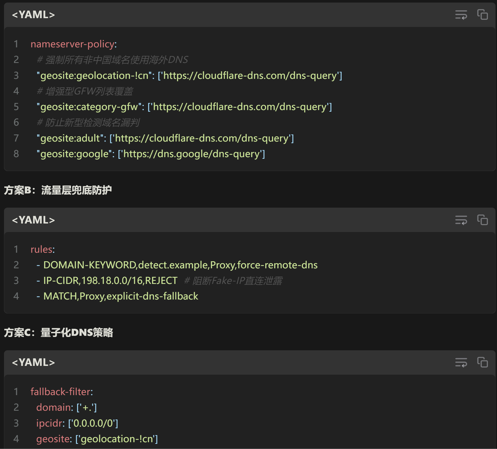
Task: Copy the fallback-filter YAML code block
Action: click(482, 362)
